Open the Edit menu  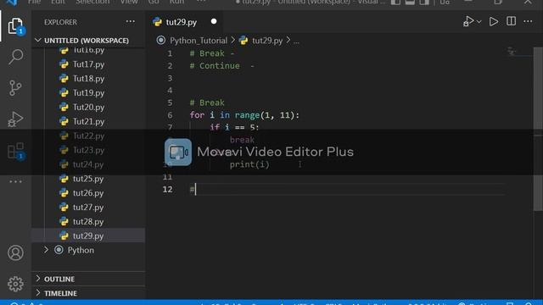point(58,2)
